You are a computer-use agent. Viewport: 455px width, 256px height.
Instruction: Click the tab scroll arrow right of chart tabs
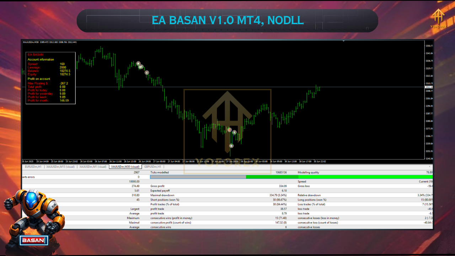(x=429, y=166)
